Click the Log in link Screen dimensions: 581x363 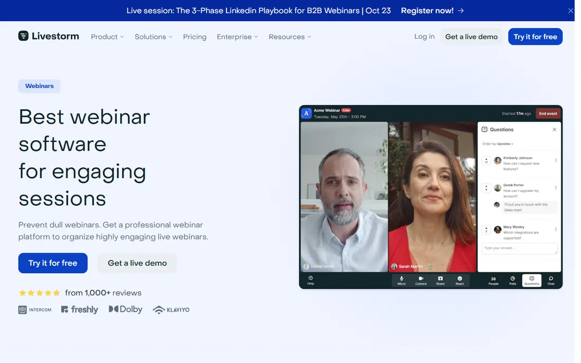[424, 36]
